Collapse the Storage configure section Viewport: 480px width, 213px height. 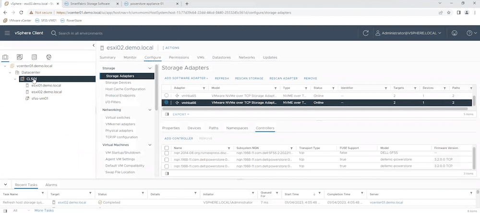pyautogui.click(x=150, y=68)
